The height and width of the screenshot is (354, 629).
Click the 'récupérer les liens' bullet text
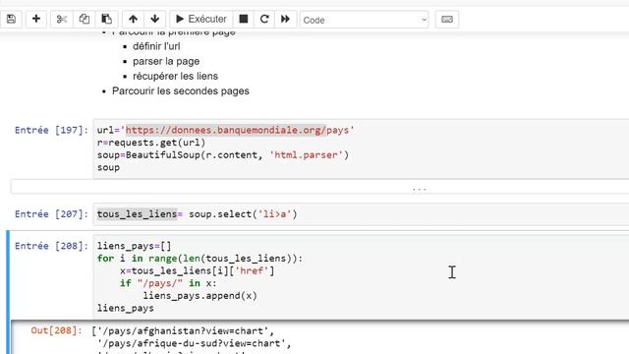(175, 76)
